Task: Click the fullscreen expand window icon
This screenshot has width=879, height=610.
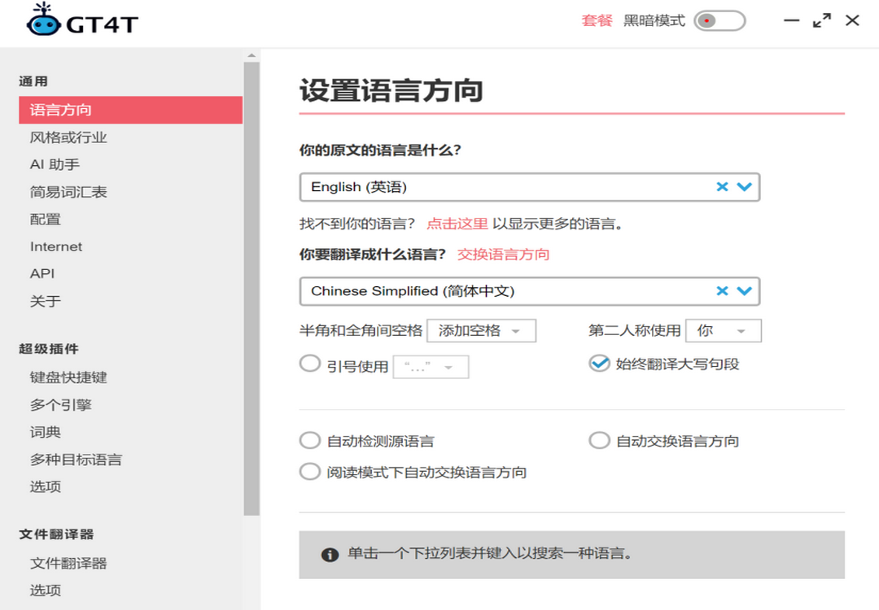Action: click(822, 21)
